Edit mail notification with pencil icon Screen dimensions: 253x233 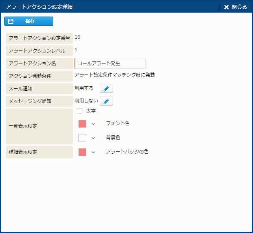point(106,89)
